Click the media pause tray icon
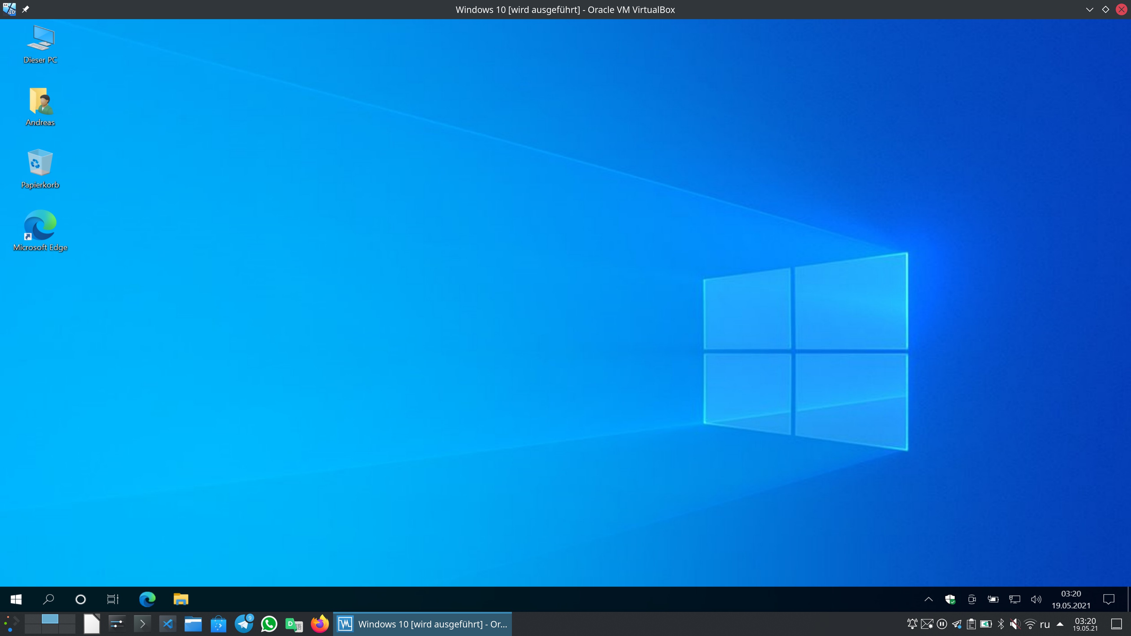The height and width of the screenshot is (636, 1131). [x=942, y=624]
